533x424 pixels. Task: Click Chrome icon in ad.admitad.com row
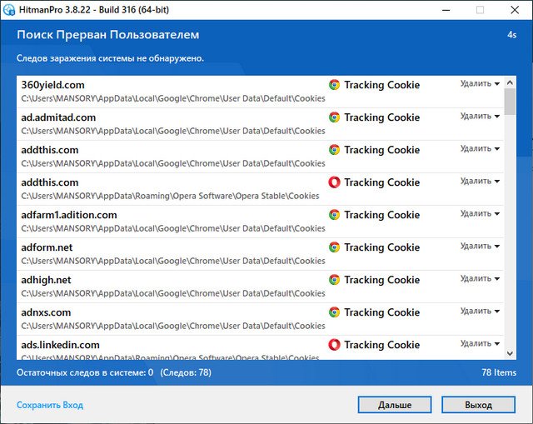334,117
